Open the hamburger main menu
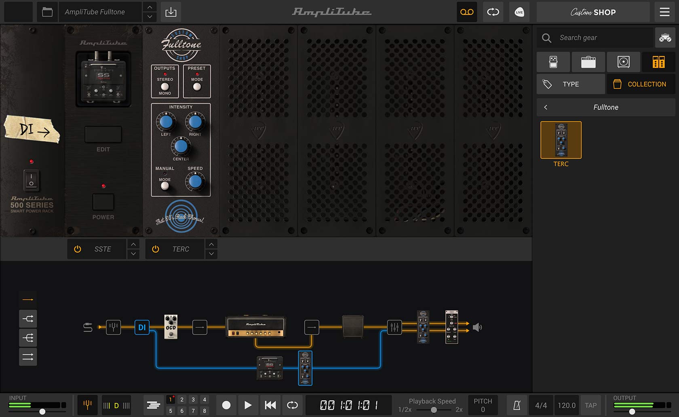 click(665, 12)
